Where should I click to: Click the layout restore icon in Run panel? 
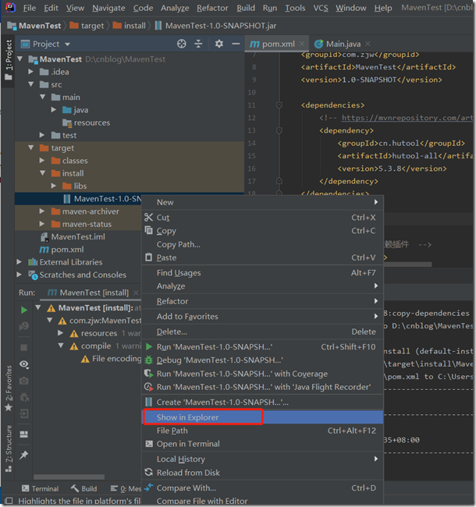pyautogui.click(x=24, y=434)
